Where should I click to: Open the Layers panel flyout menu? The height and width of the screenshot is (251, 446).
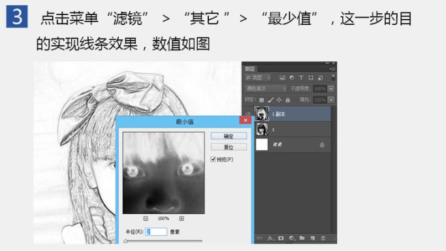pos(332,69)
